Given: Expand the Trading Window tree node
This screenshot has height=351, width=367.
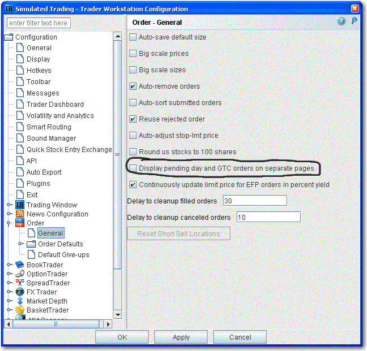Looking at the screenshot, I should [9, 205].
